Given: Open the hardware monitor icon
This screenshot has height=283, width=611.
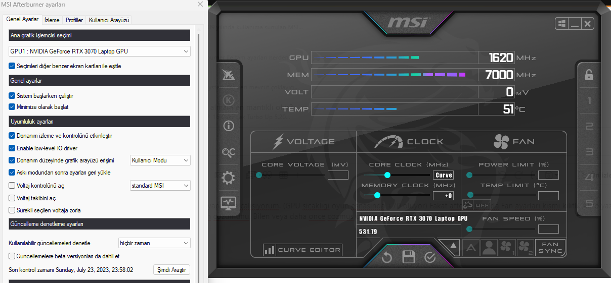Looking at the screenshot, I should point(229,203).
